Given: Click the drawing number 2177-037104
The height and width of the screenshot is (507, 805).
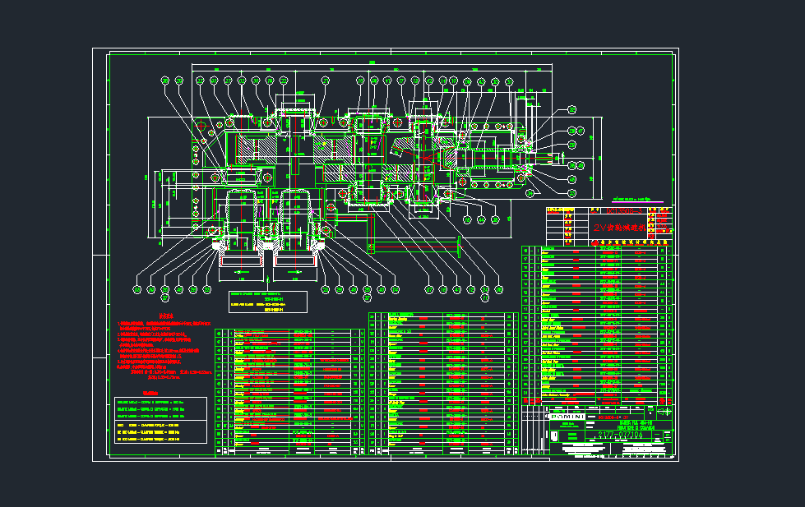Looking at the screenshot, I should click(618, 435).
